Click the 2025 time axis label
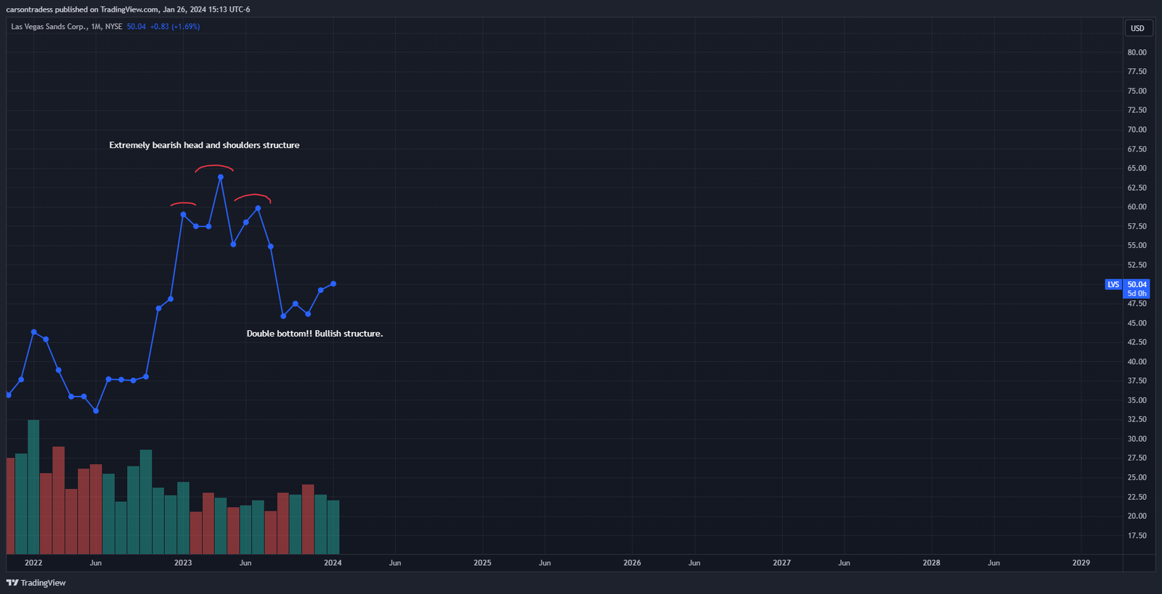1162x594 pixels. pos(482,563)
